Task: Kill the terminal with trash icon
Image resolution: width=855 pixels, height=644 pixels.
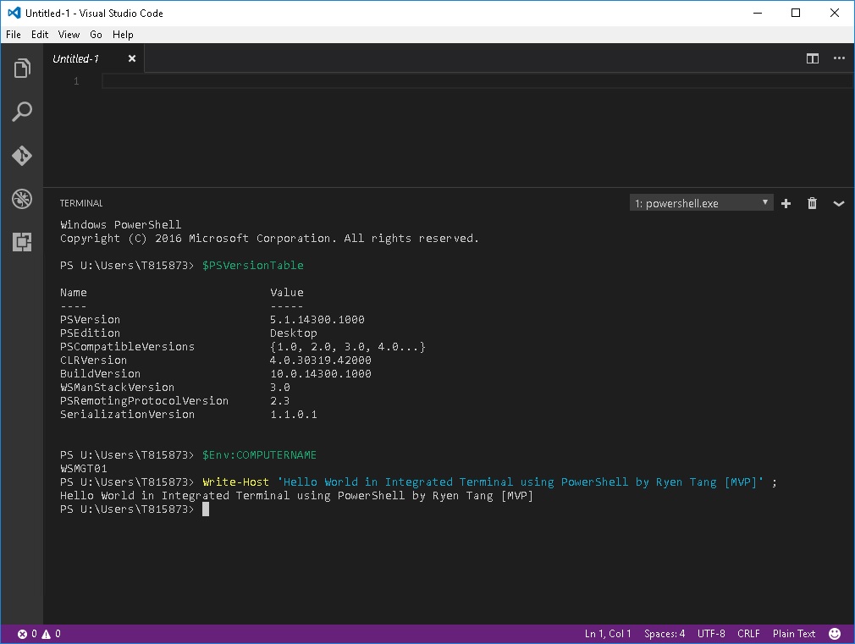Action: (812, 203)
